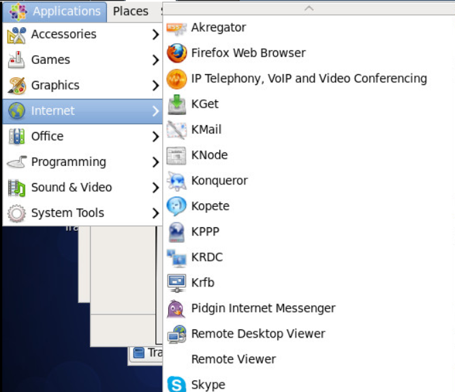This screenshot has height=392, width=455.
Task: Select the highlighted Internet entry
Action: click(82, 111)
